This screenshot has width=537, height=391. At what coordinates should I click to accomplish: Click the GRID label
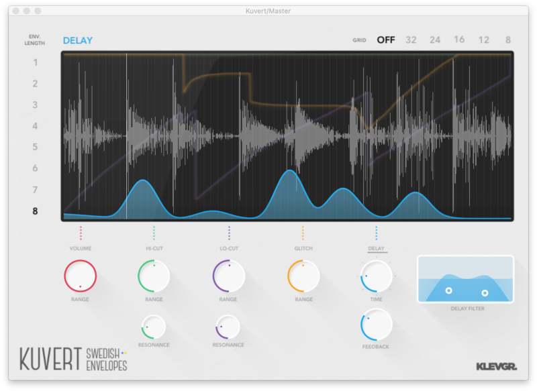tap(359, 40)
